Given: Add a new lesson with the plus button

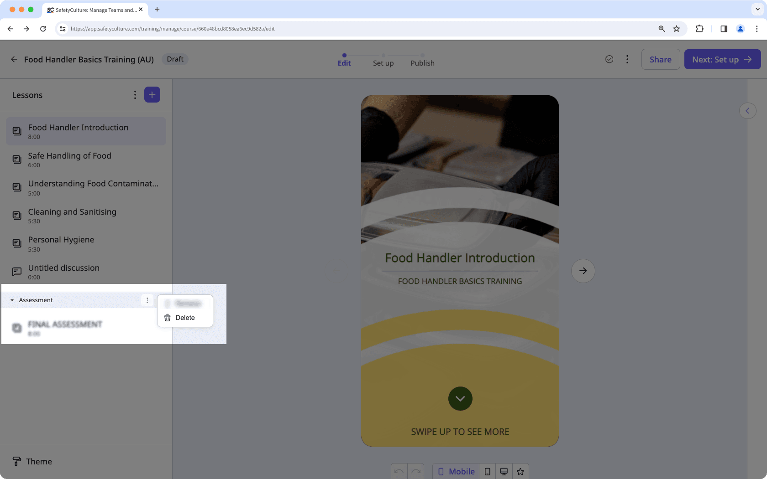Looking at the screenshot, I should coord(152,94).
